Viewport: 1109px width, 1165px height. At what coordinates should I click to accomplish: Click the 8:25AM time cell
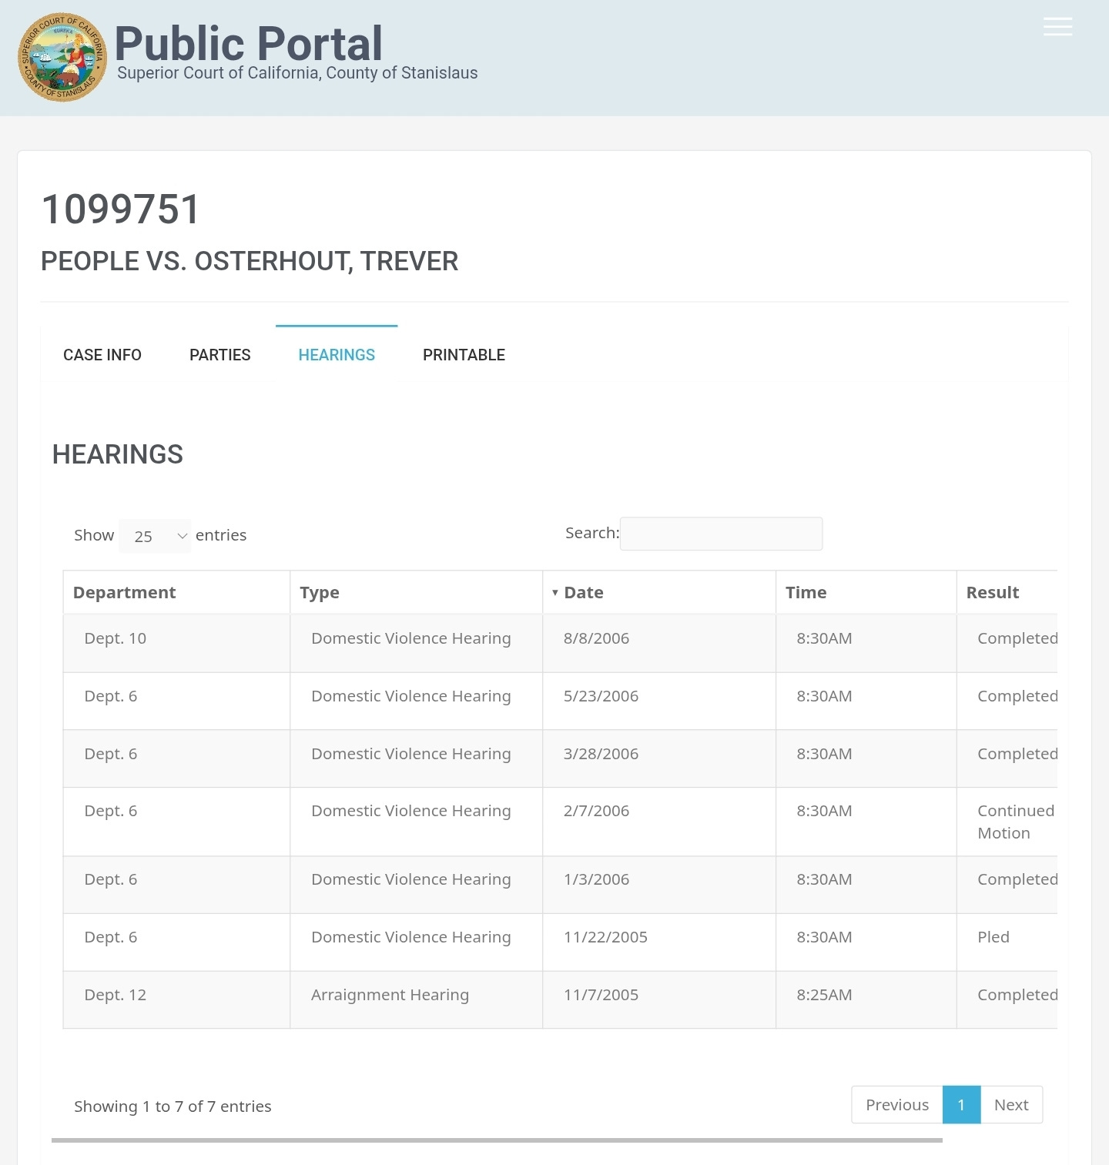pyautogui.click(x=866, y=999)
